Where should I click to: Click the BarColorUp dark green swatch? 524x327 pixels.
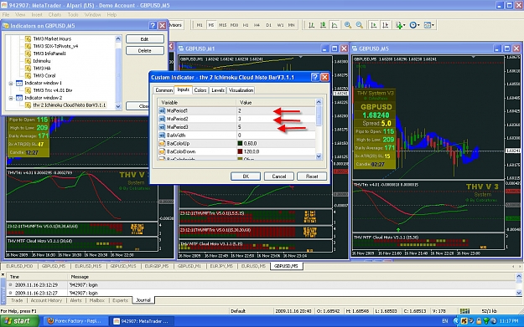point(240,143)
